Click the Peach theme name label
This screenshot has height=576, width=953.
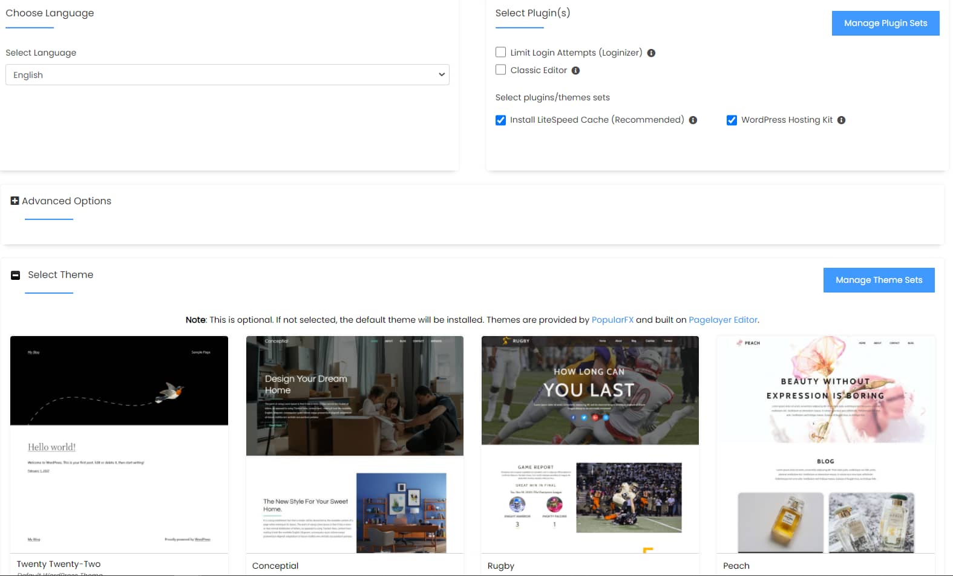(x=736, y=566)
